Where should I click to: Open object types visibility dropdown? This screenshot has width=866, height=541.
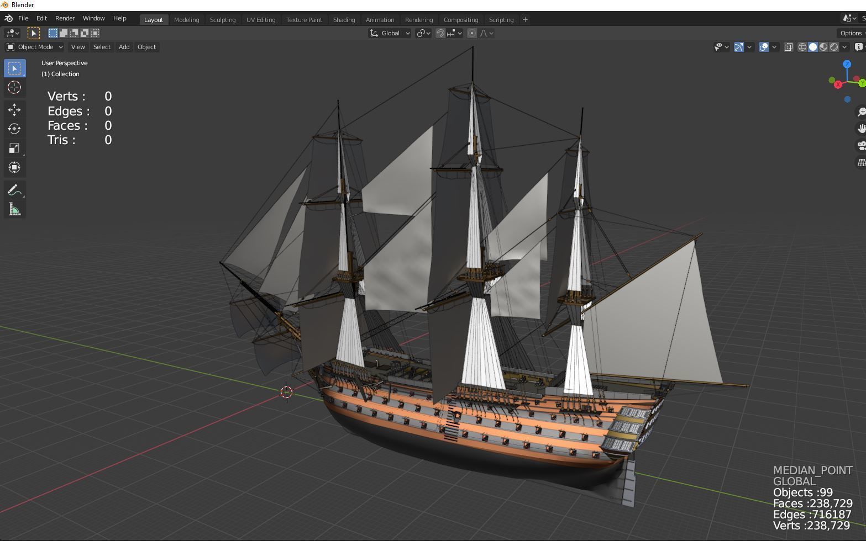point(721,47)
